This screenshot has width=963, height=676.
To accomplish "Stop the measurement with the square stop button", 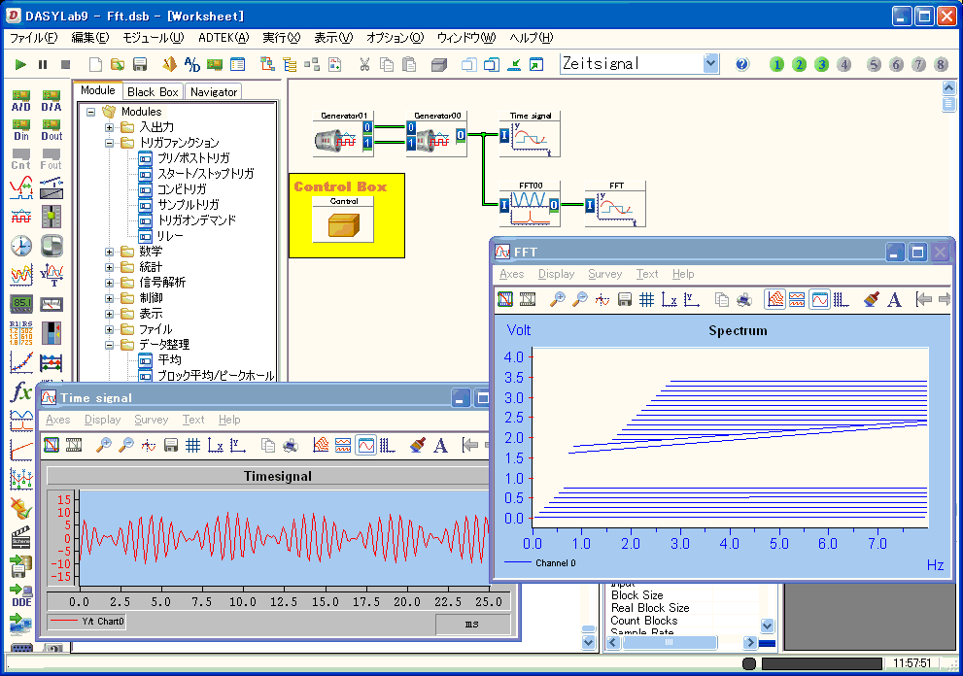I will (66, 64).
